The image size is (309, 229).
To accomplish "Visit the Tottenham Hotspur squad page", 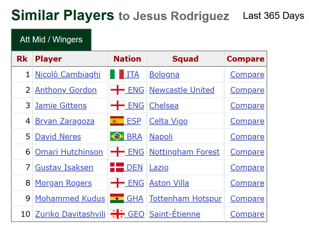I will (185, 199).
